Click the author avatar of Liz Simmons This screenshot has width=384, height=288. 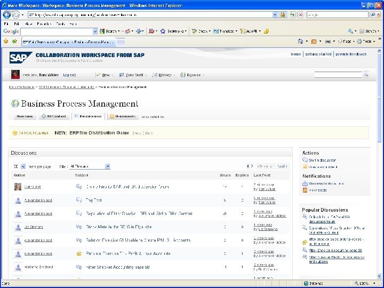pos(18,227)
